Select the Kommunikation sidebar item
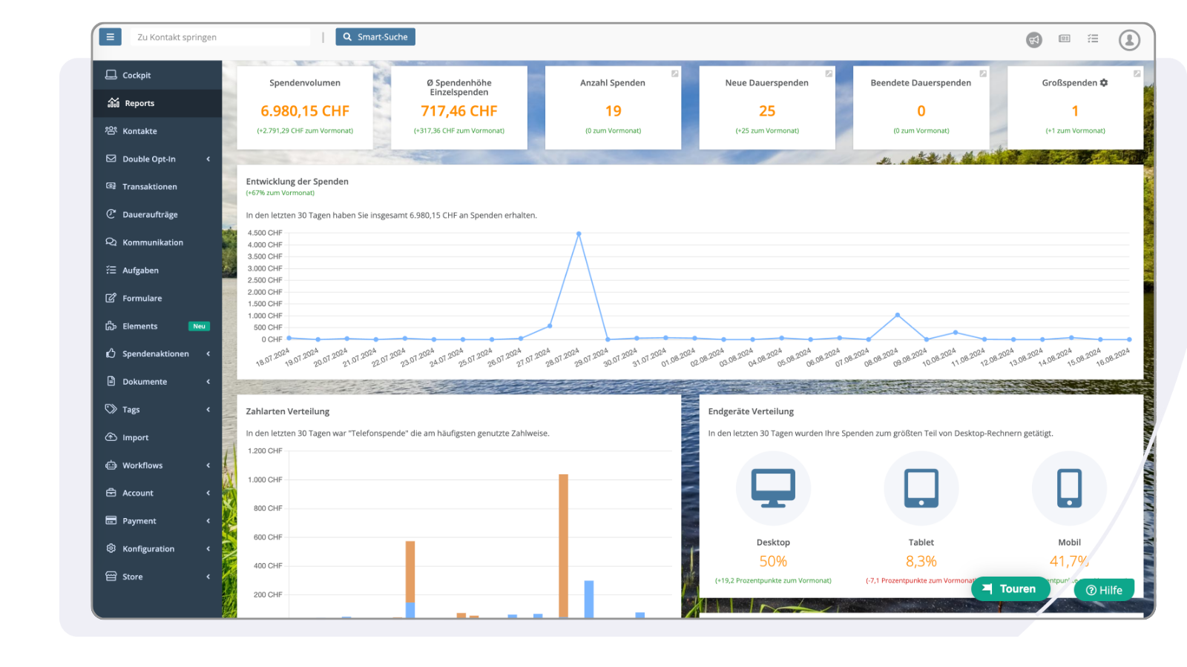This screenshot has height=667, width=1187. (x=154, y=242)
